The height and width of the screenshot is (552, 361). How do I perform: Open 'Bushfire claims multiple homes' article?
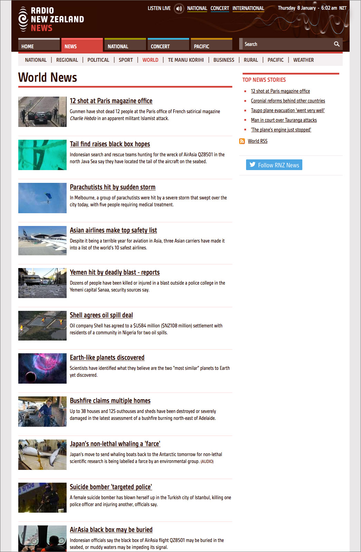coord(110,401)
